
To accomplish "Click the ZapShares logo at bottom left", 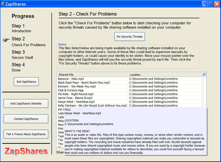I will pos(26,151).
